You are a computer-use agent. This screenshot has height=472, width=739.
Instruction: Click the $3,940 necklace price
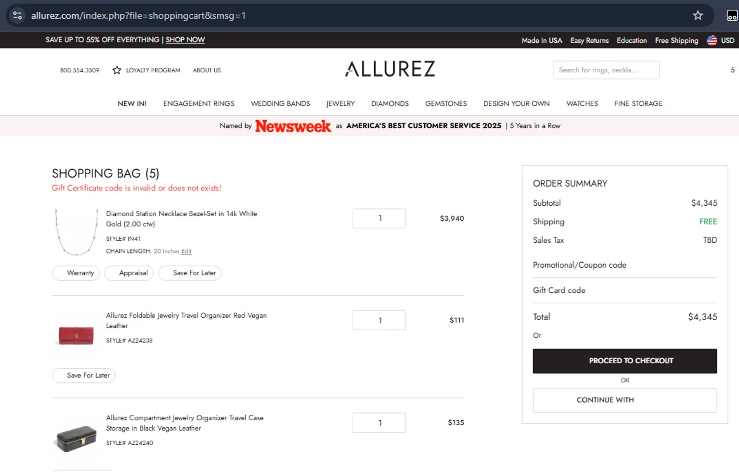point(452,218)
